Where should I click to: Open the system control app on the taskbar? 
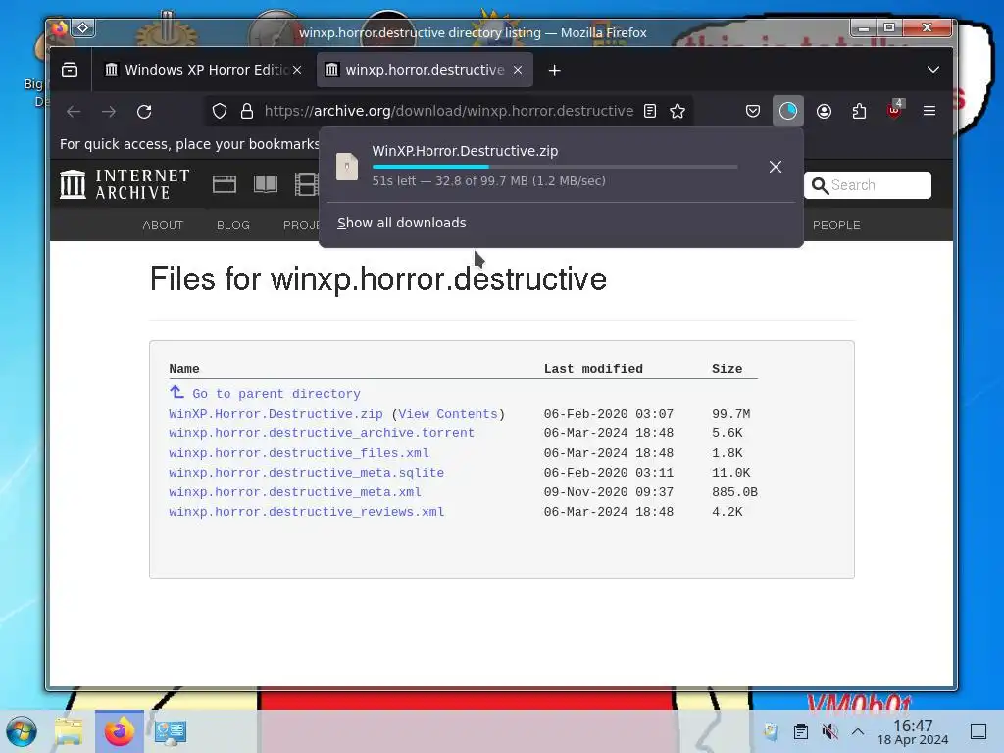coord(171,731)
